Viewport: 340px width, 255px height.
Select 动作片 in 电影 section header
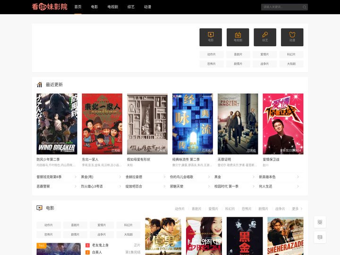coord(180,209)
